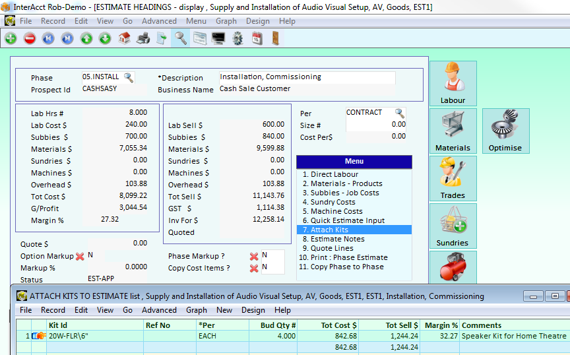Screen dimensions: 570x355
Task: Open the New menu in Attach Kits window
Action: click(224, 310)
